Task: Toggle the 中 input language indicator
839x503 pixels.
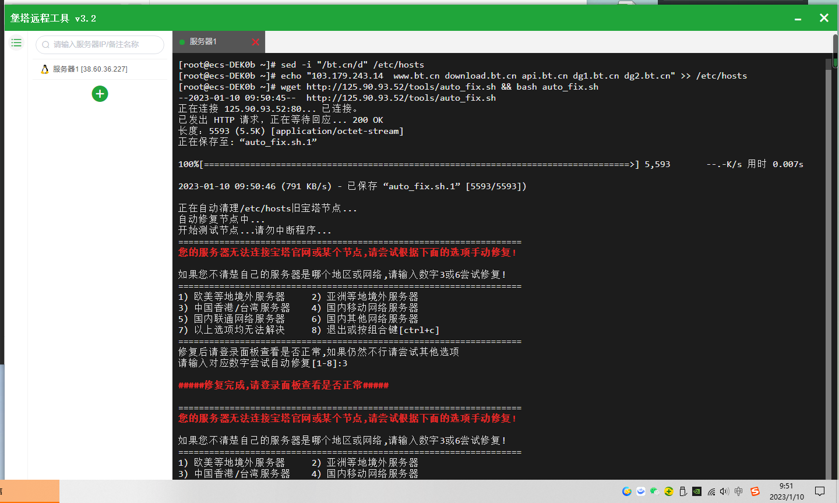Action: click(x=739, y=491)
